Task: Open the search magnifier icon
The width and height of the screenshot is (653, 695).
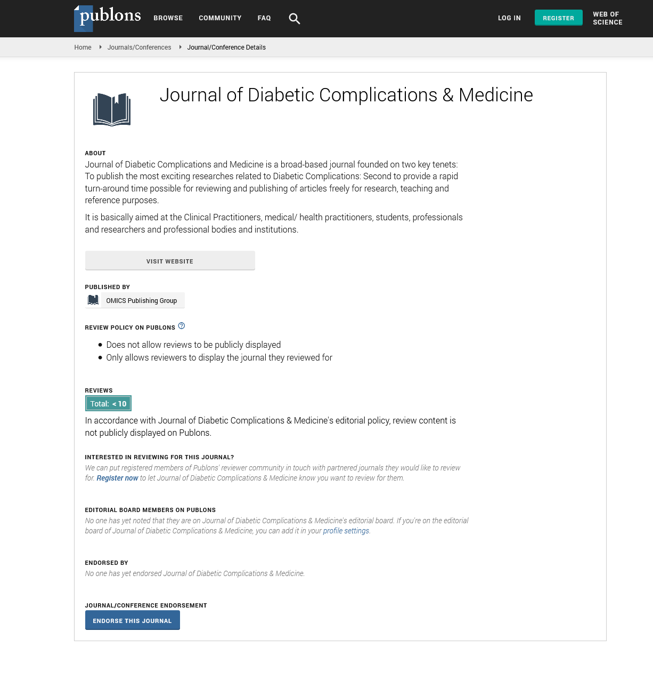Action: (x=294, y=19)
